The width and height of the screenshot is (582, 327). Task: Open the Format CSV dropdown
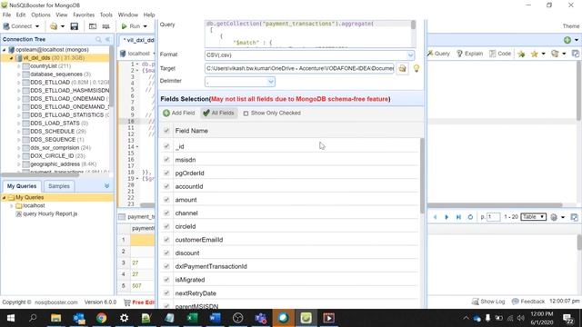(x=410, y=55)
